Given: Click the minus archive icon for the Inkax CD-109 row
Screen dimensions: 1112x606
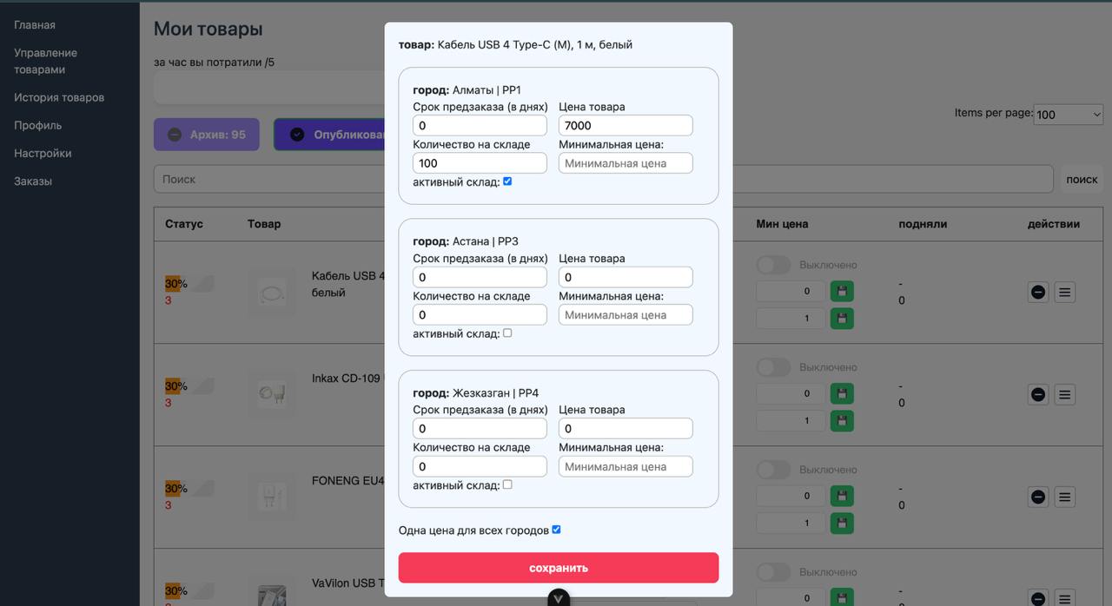Looking at the screenshot, I should 1037,394.
